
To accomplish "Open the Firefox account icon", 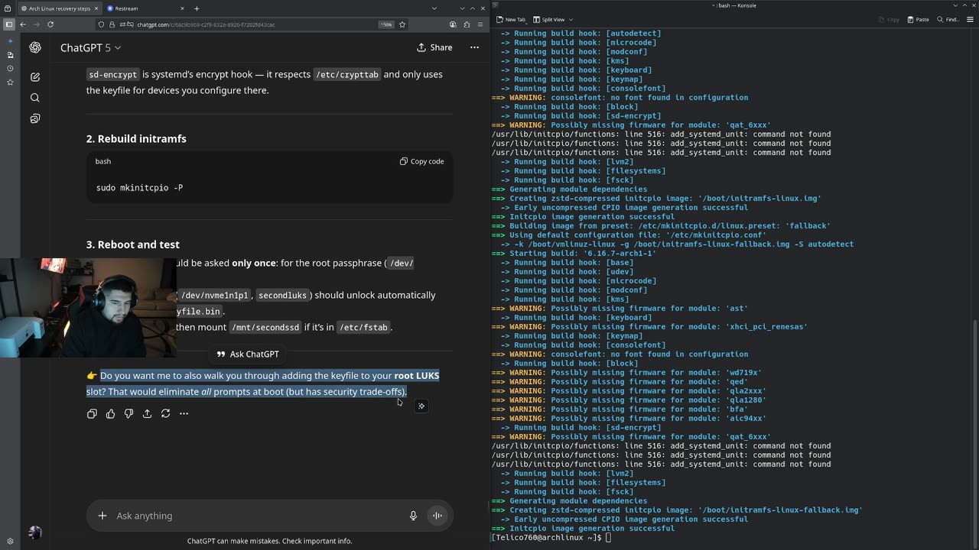I will pyautogui.click(x=453, y=24).
